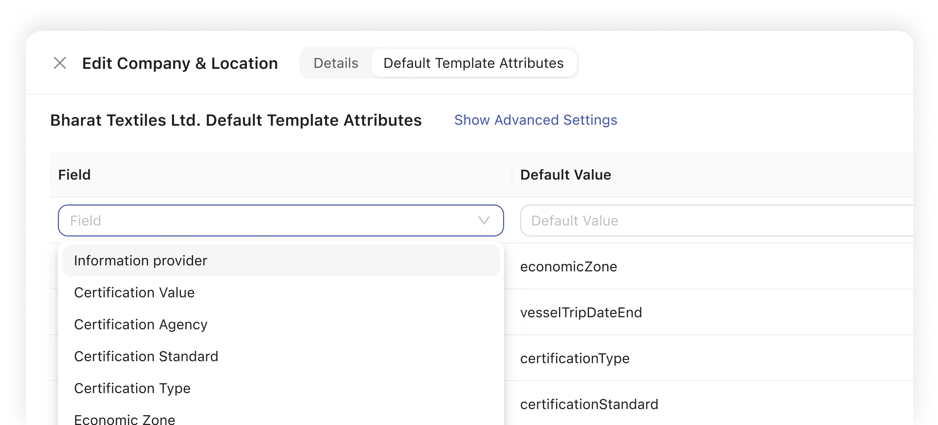Click the vesselTripDateEnd value row

(581, 313)
